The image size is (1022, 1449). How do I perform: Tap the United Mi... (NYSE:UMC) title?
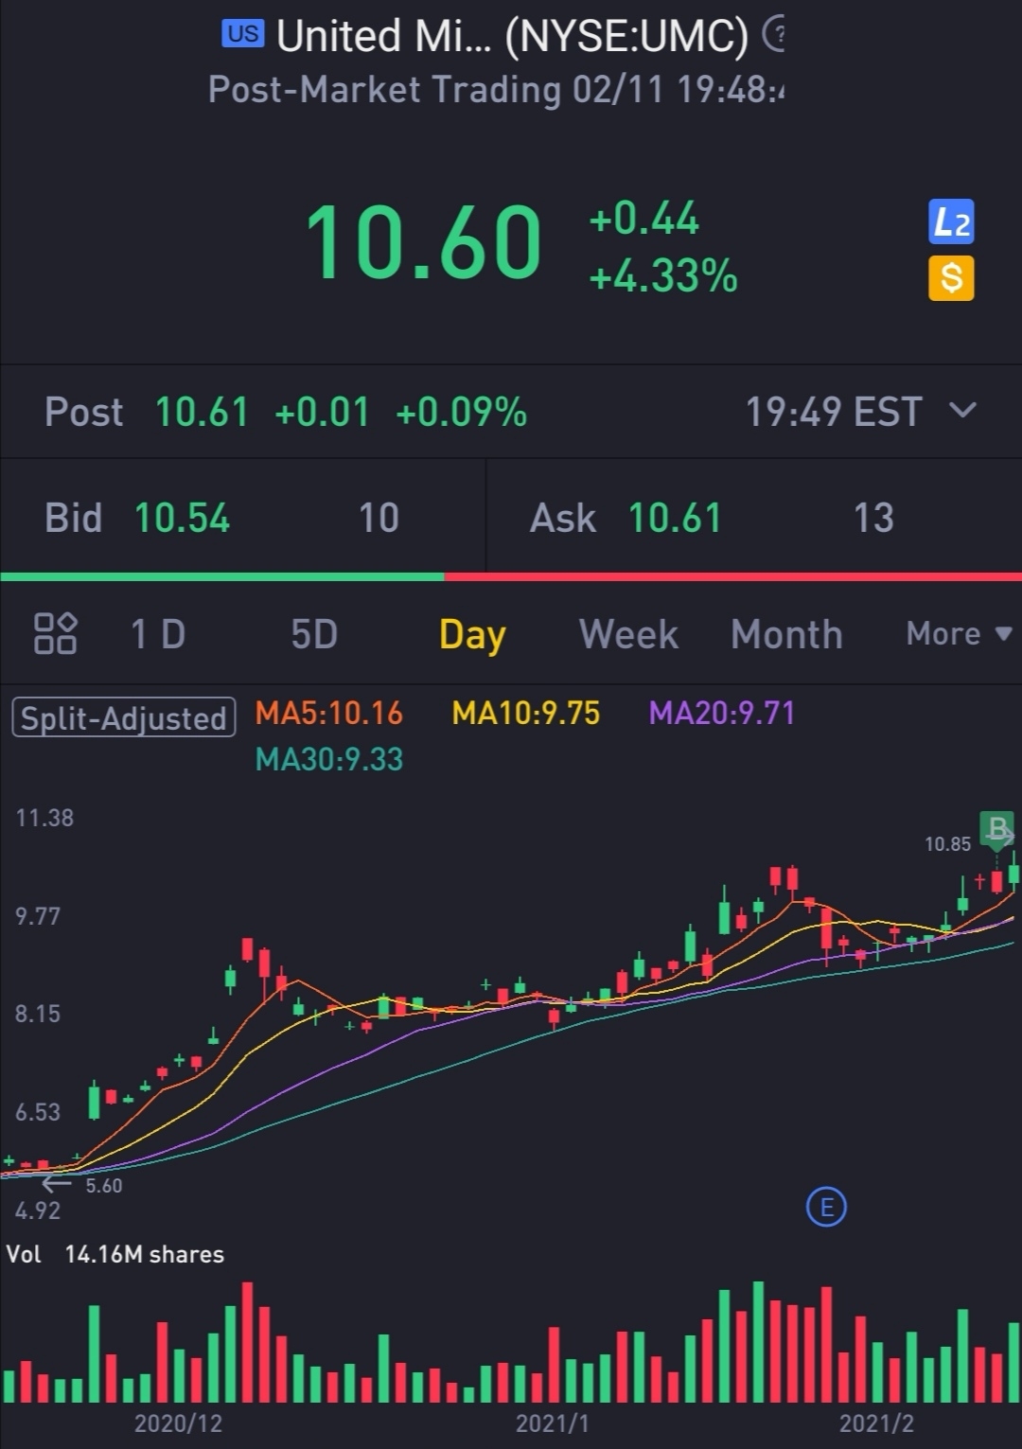[512, 36]
